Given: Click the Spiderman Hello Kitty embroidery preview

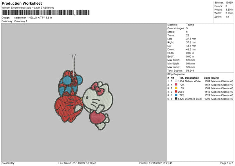Looking at the screenshot, I should click(84, 92).
